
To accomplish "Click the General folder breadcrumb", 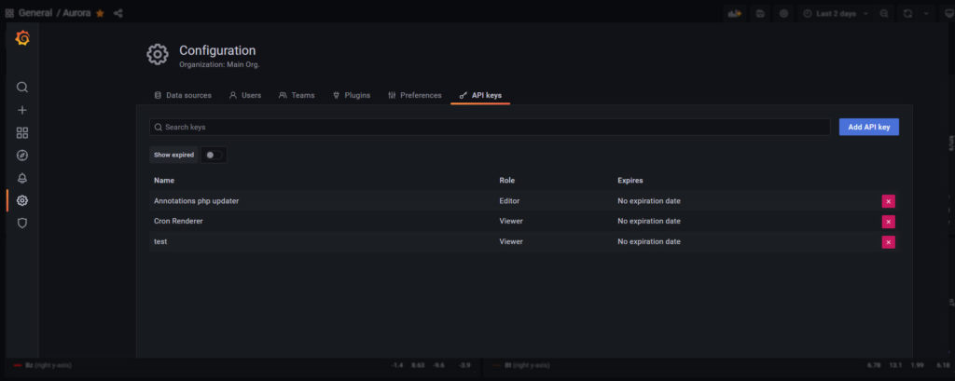I will click(x=35, y=13).
